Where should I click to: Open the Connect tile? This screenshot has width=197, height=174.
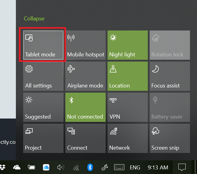point(86,138)
